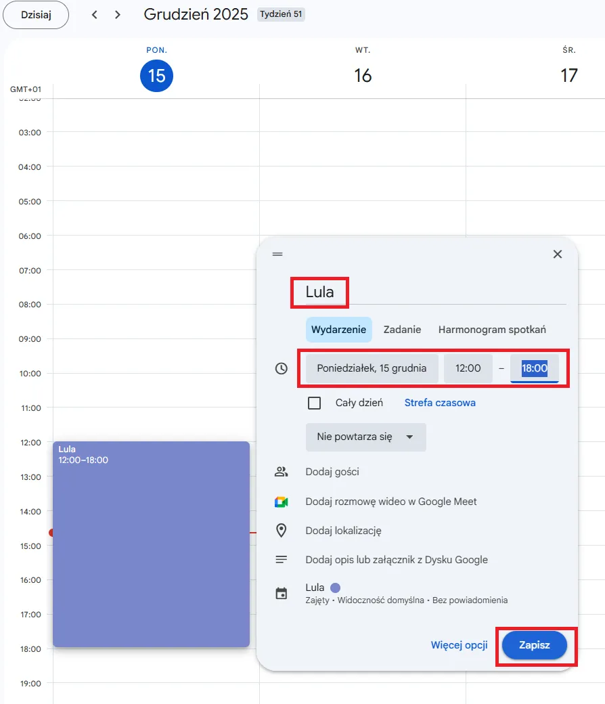The width and height of the screenshot is (605, 704).
Task: Edit the event title field 'Lula'
Action: 435,292
